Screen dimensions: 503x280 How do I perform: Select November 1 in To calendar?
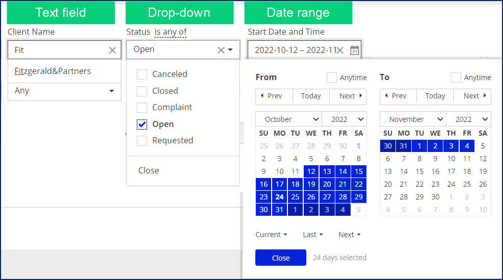(419, 146)
